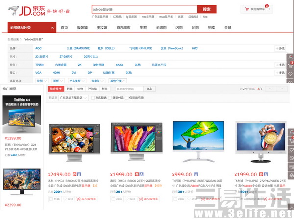Viewport: 294px width, 220px height.
Task: Click the 关注 heart for HKC B7000
Action: [x=68, y=199]
